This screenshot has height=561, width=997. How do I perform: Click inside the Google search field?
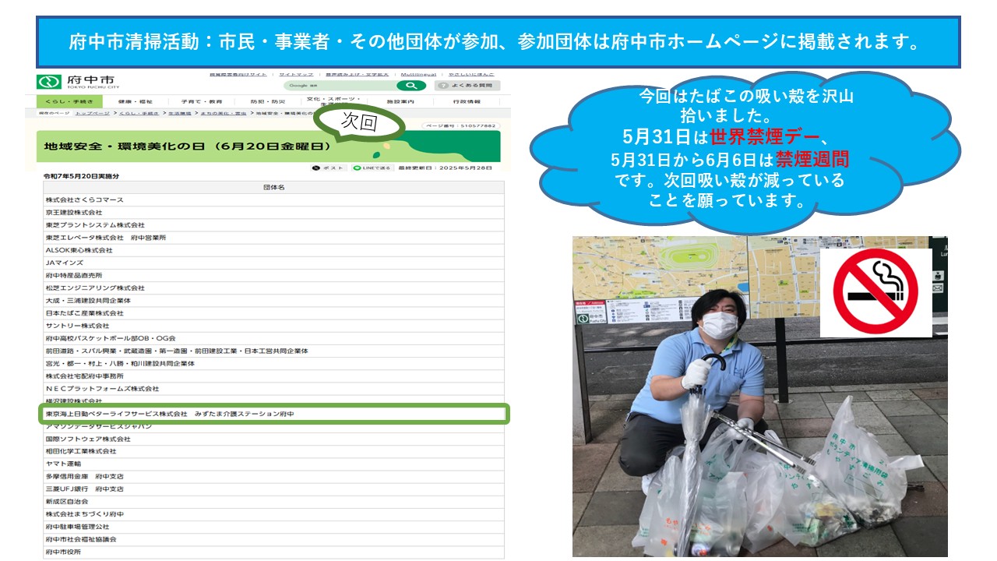[x=340, y=86]
